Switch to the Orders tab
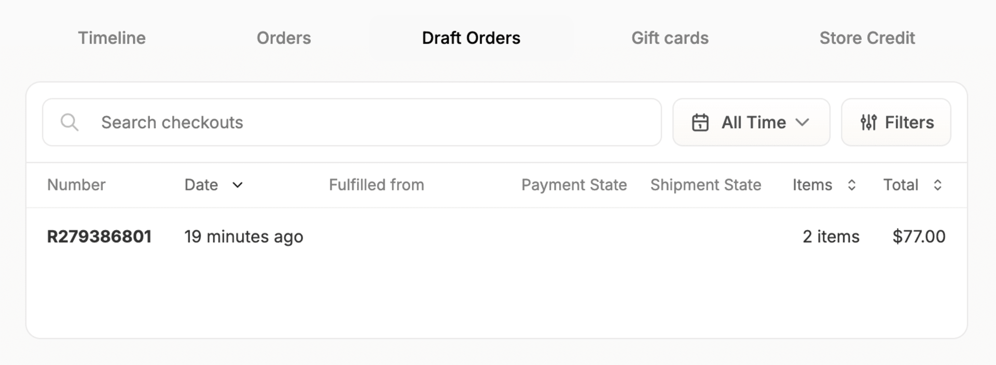Viewport: 996px width, 365px height. tap(284, 38)
